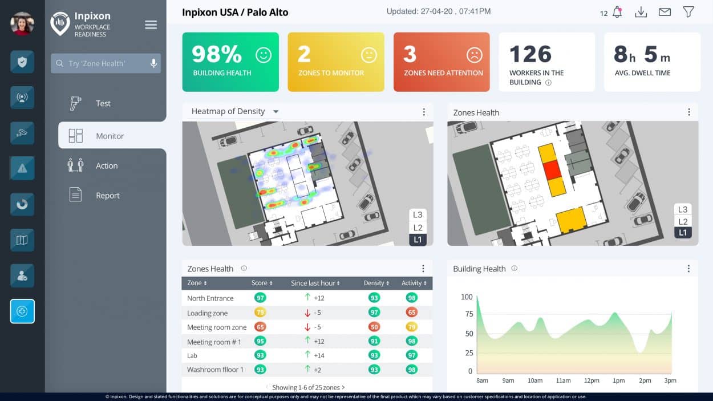
Task: Select the Monitor menu item
Action: tap(112, 136)
